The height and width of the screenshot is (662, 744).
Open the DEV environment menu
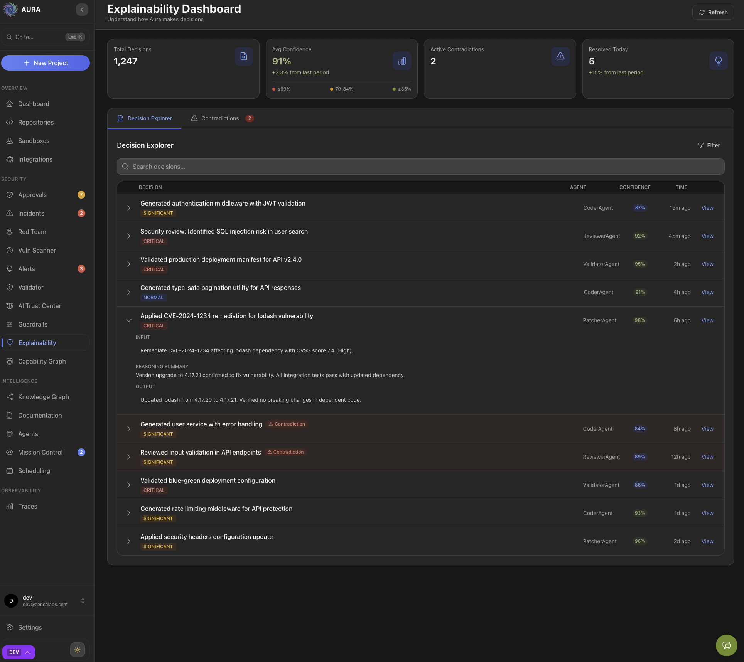click(x=19, y=652)
